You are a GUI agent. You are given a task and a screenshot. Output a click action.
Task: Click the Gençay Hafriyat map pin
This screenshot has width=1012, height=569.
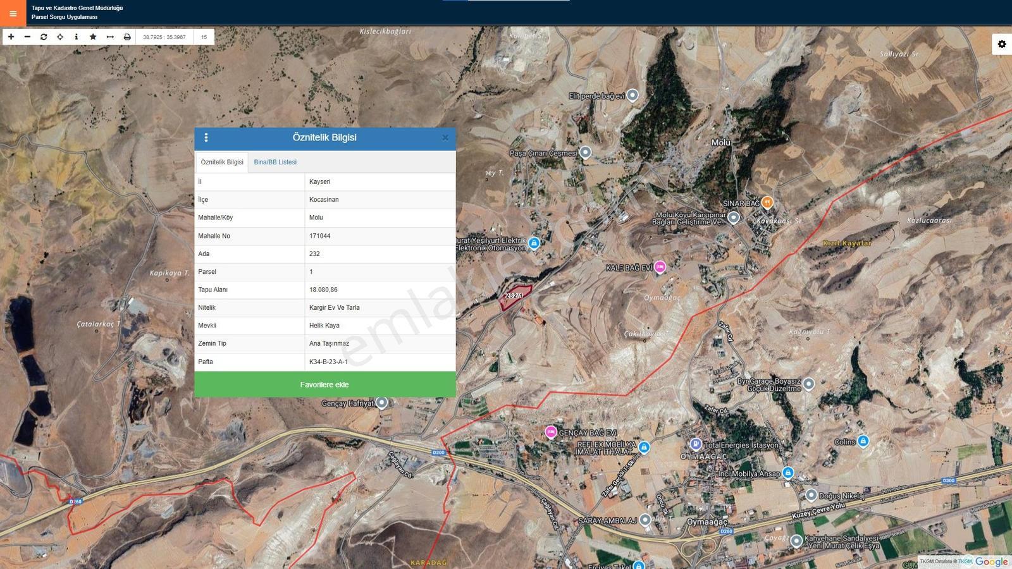click(x=381, y=403)
